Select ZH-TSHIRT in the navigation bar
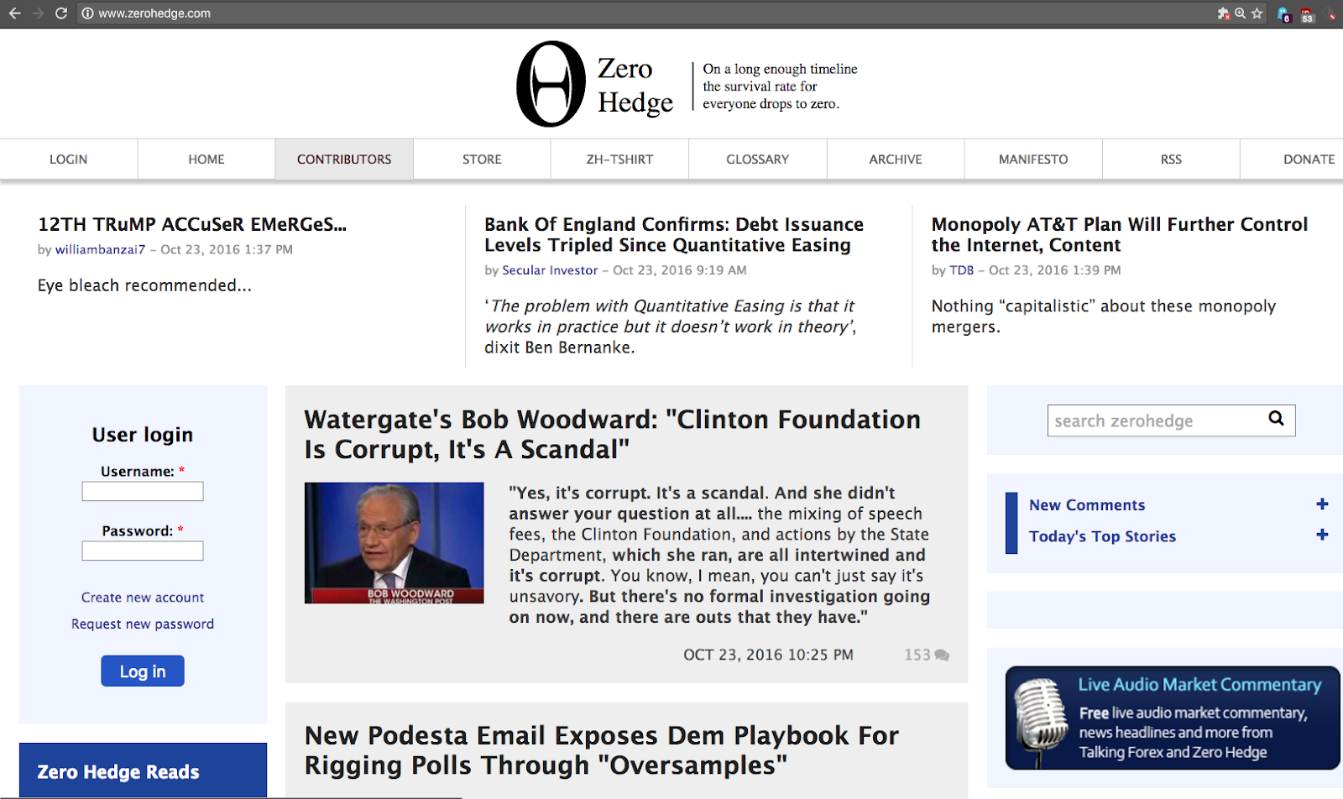Image resolution: width=1343 pixels, height=799 pixels. point(619,159)
